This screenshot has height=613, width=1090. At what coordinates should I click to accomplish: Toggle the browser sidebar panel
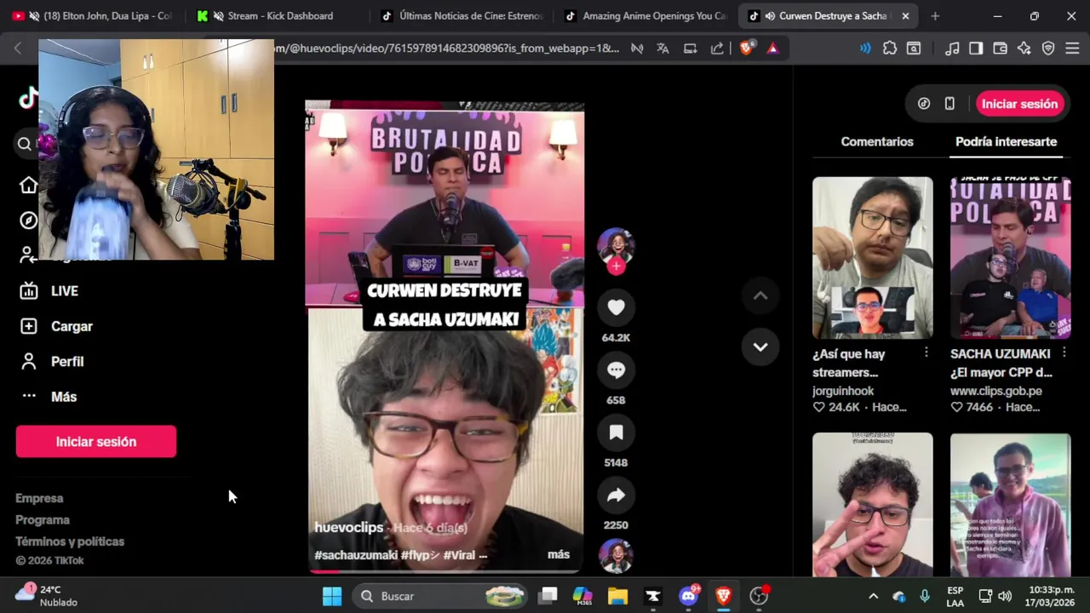[976, 49]
